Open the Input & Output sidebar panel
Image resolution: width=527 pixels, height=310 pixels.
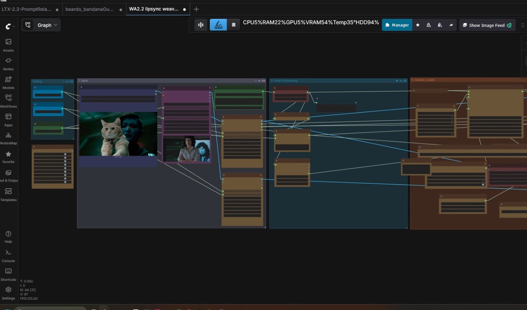coord(8,176)
